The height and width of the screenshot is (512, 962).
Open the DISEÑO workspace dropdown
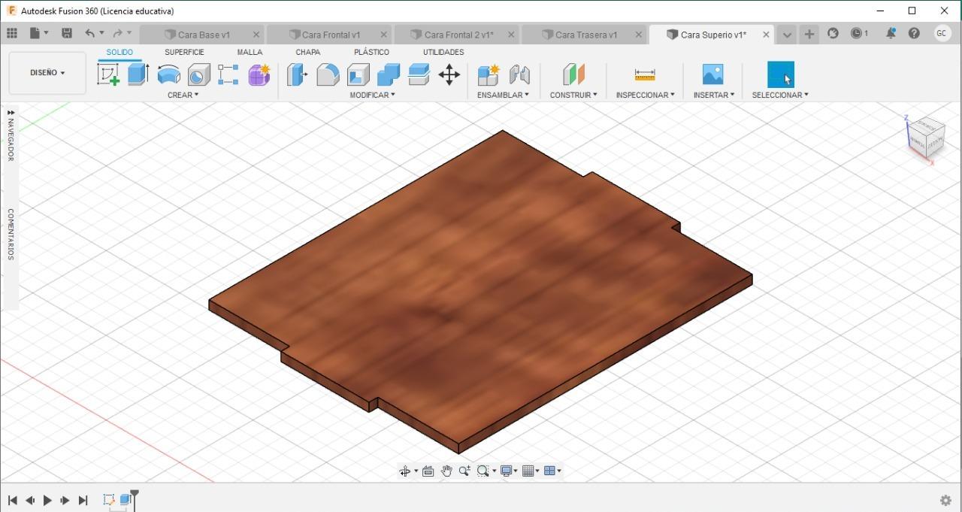[47, 73]
